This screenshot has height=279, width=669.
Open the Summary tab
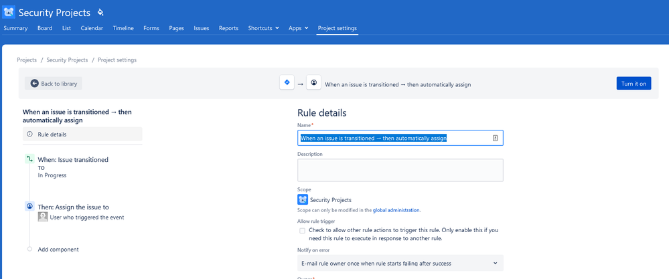(x=15, y=28)
